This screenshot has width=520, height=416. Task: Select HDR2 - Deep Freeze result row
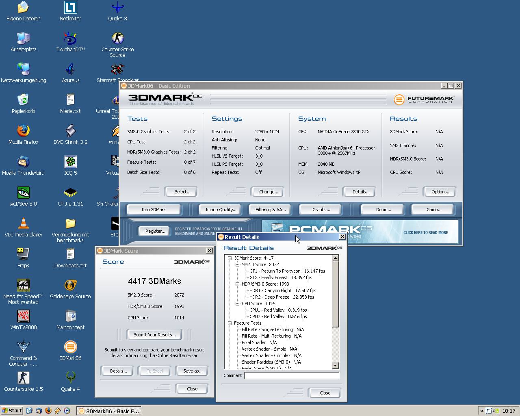click(282, 297)
